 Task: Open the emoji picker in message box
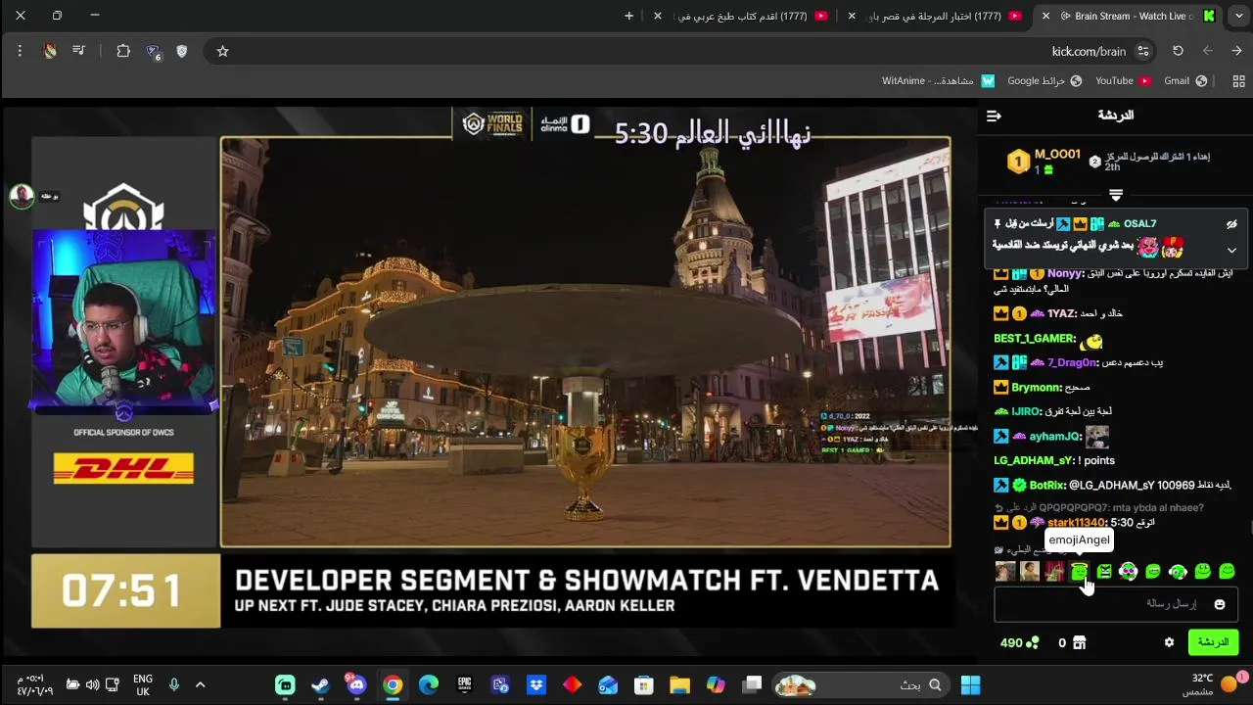tap(1220, 604)
